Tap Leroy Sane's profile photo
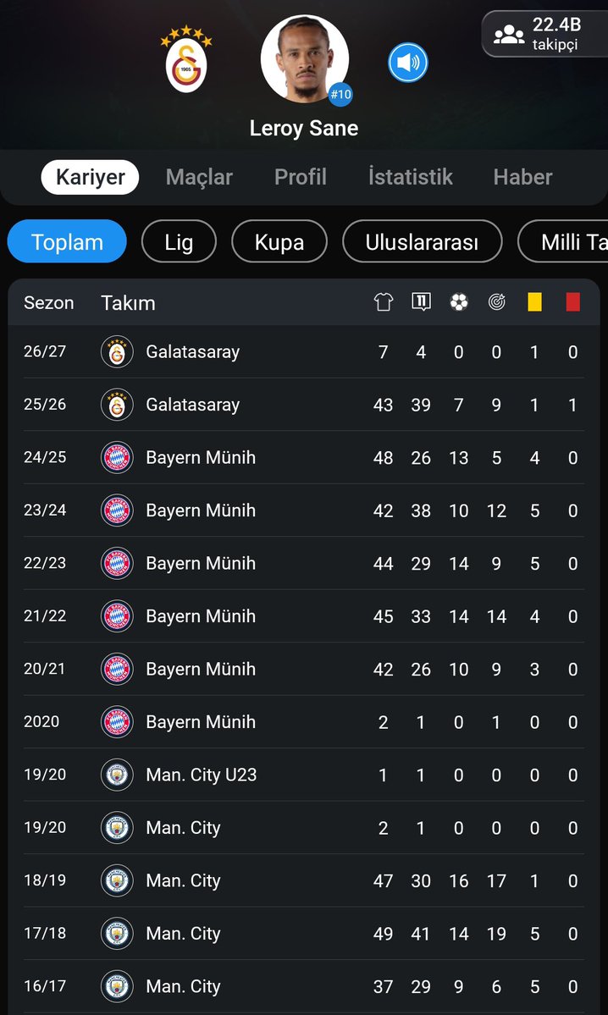608x1015 pixels. pos(304,59)
